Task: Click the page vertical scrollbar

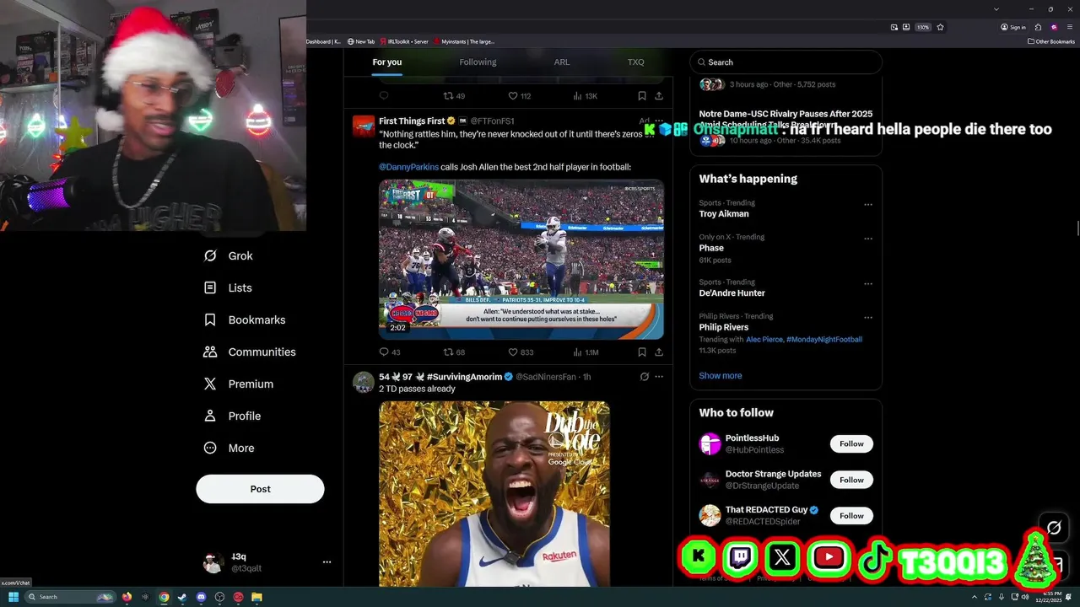Action: [x=1077, y=228]
